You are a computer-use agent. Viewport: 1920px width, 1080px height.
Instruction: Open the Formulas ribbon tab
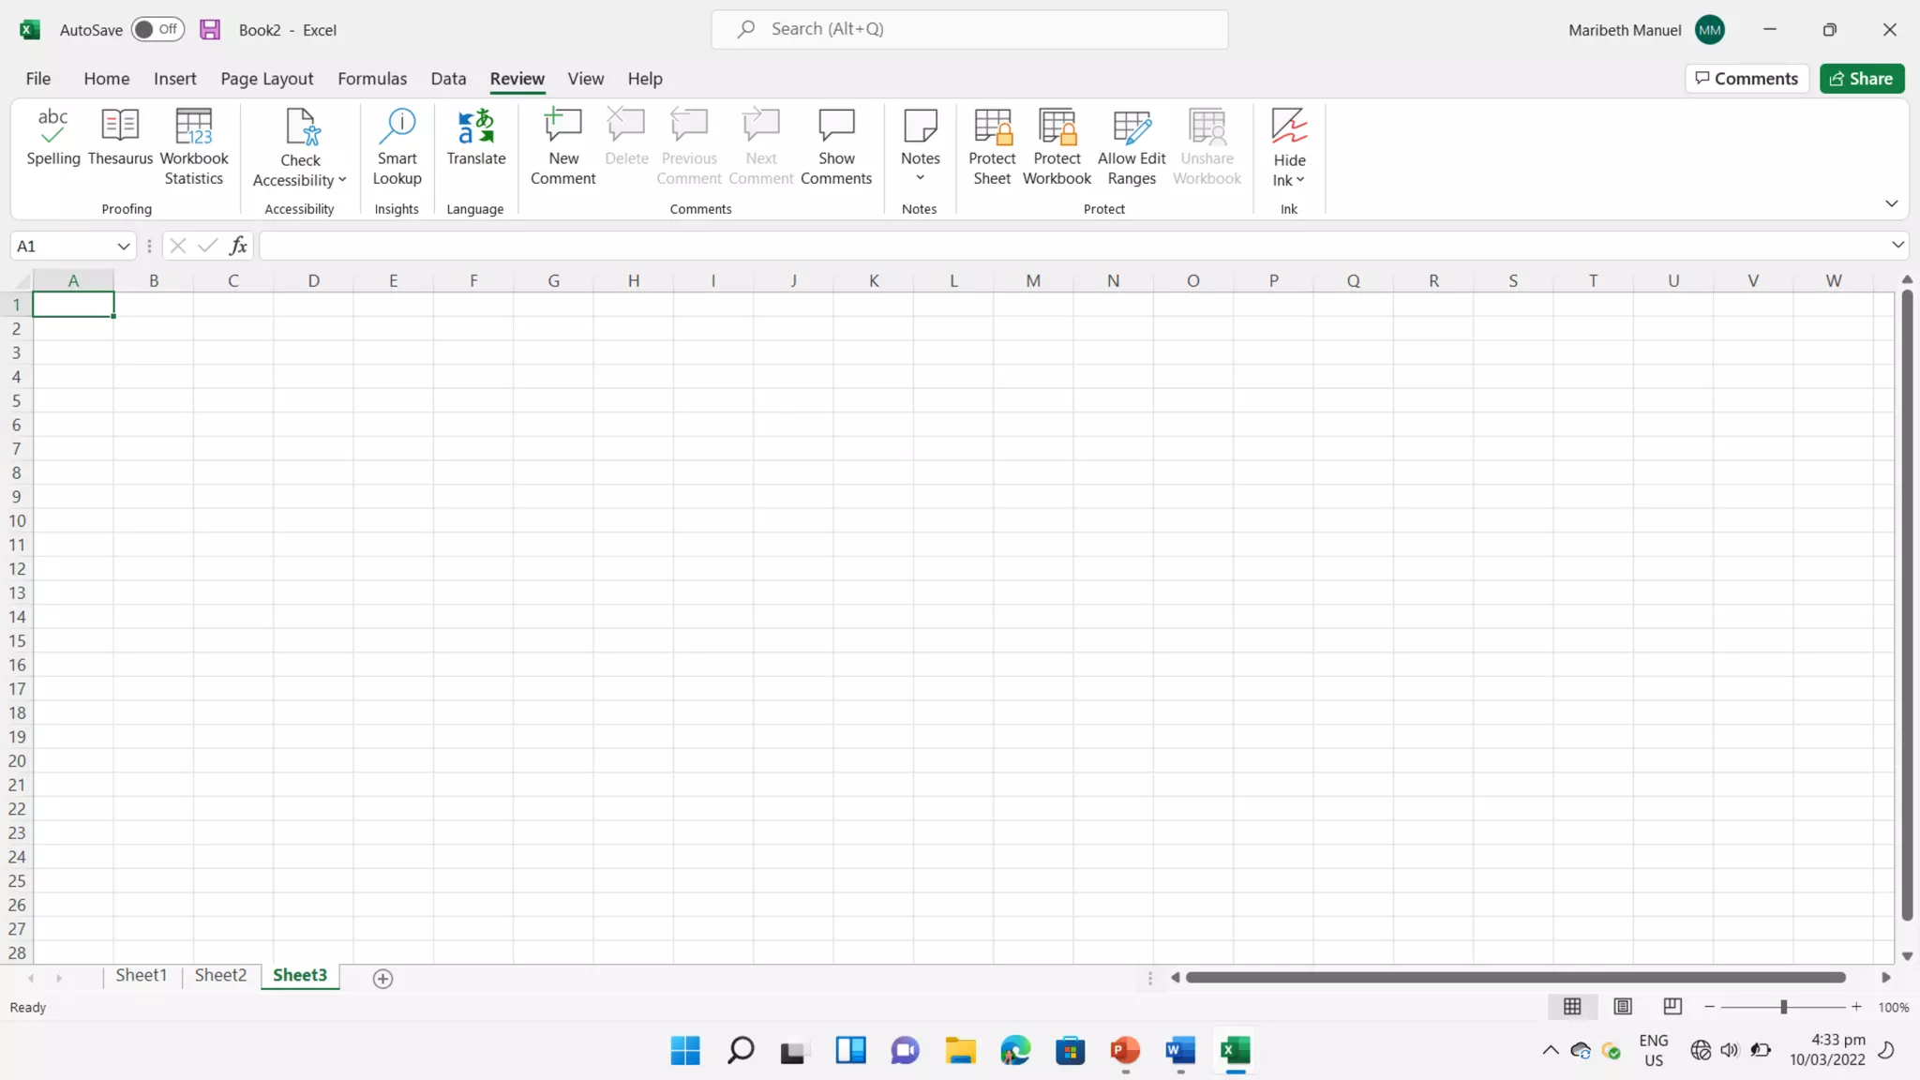pos(372,79)
